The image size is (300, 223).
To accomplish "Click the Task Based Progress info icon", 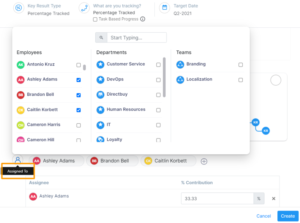I will click(x=143, y=19).
